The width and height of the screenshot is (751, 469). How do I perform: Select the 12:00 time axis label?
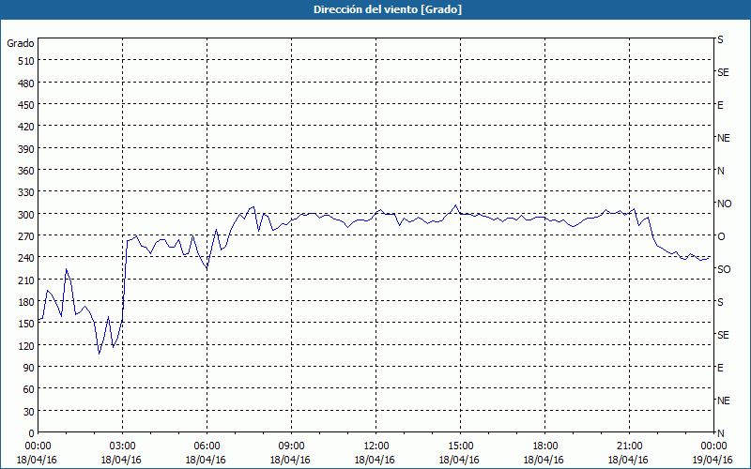376,446
